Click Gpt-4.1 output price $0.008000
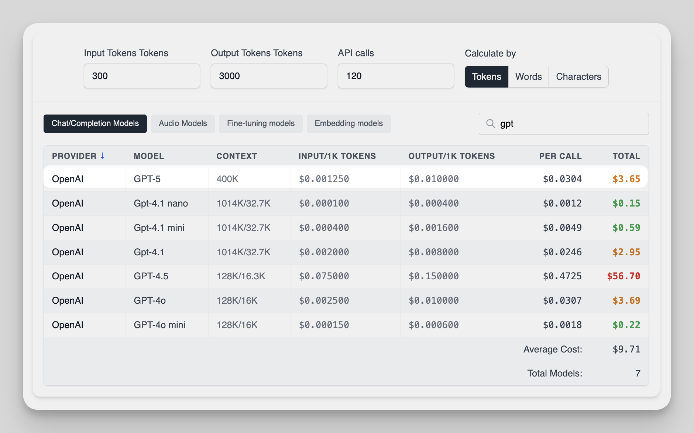 click(434, 252)
